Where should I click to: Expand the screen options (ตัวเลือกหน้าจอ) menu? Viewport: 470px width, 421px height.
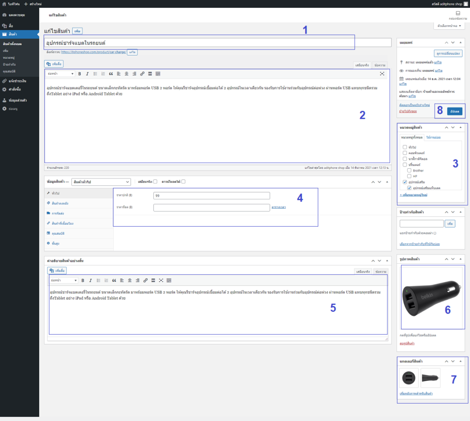pos(448,26)
